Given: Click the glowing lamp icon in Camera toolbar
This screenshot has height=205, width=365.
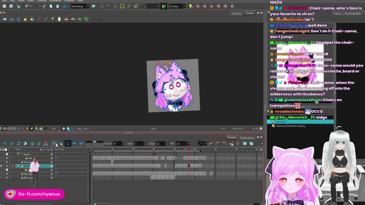Looking at the screenshot, I should (x=59, y=19).
